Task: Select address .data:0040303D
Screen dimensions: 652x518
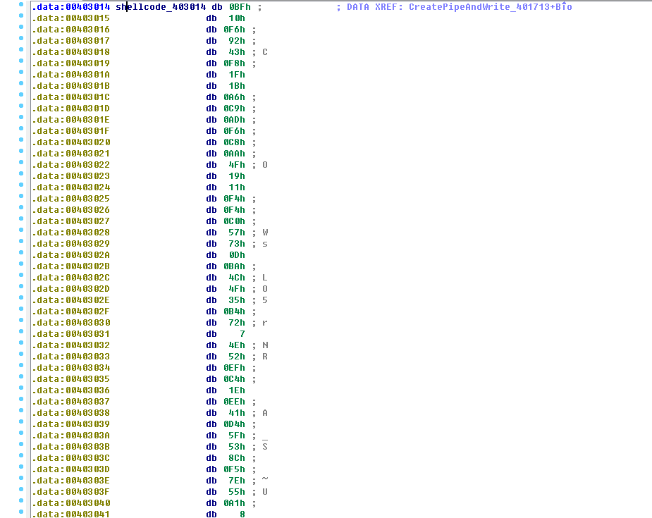Action: (x=71, y=469)
